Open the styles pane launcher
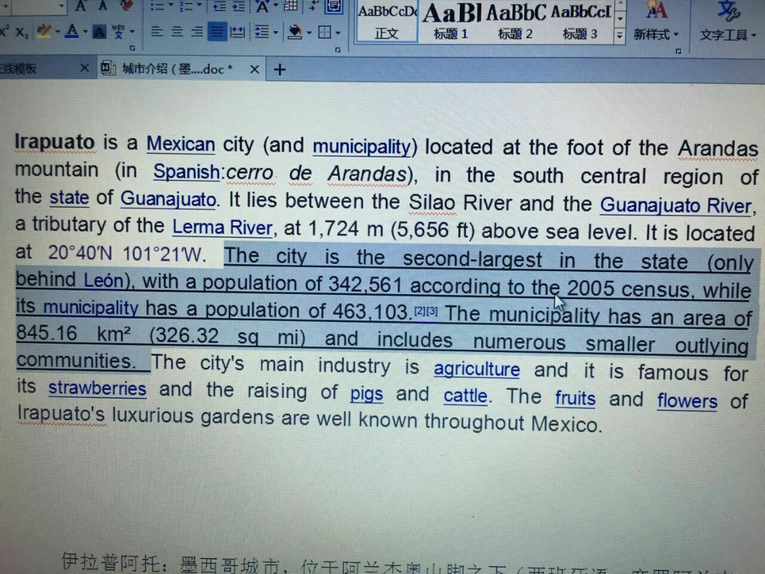Viewport: 765px width, 574px height. (678, 50)
